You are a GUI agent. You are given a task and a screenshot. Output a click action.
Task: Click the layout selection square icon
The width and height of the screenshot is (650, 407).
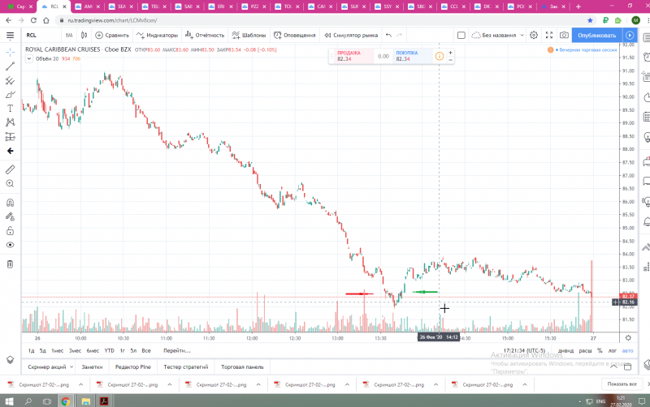(x=461, y=35)
